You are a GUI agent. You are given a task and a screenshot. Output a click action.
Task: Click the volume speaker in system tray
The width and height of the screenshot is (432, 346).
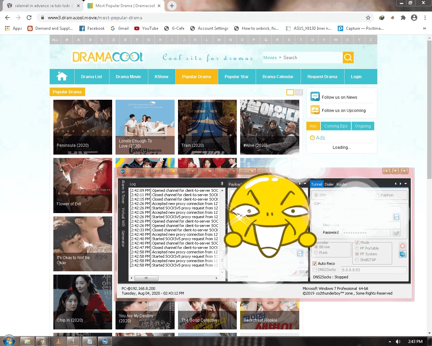coord(398,342)
